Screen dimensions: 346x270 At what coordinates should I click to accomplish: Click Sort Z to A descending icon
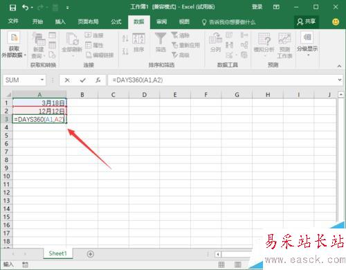125,51
